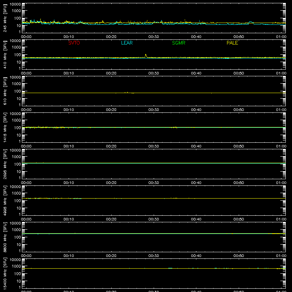Click the 00:30 tick label under 245 MHz plot
This screenshot has width=292, height=292.
154,37
